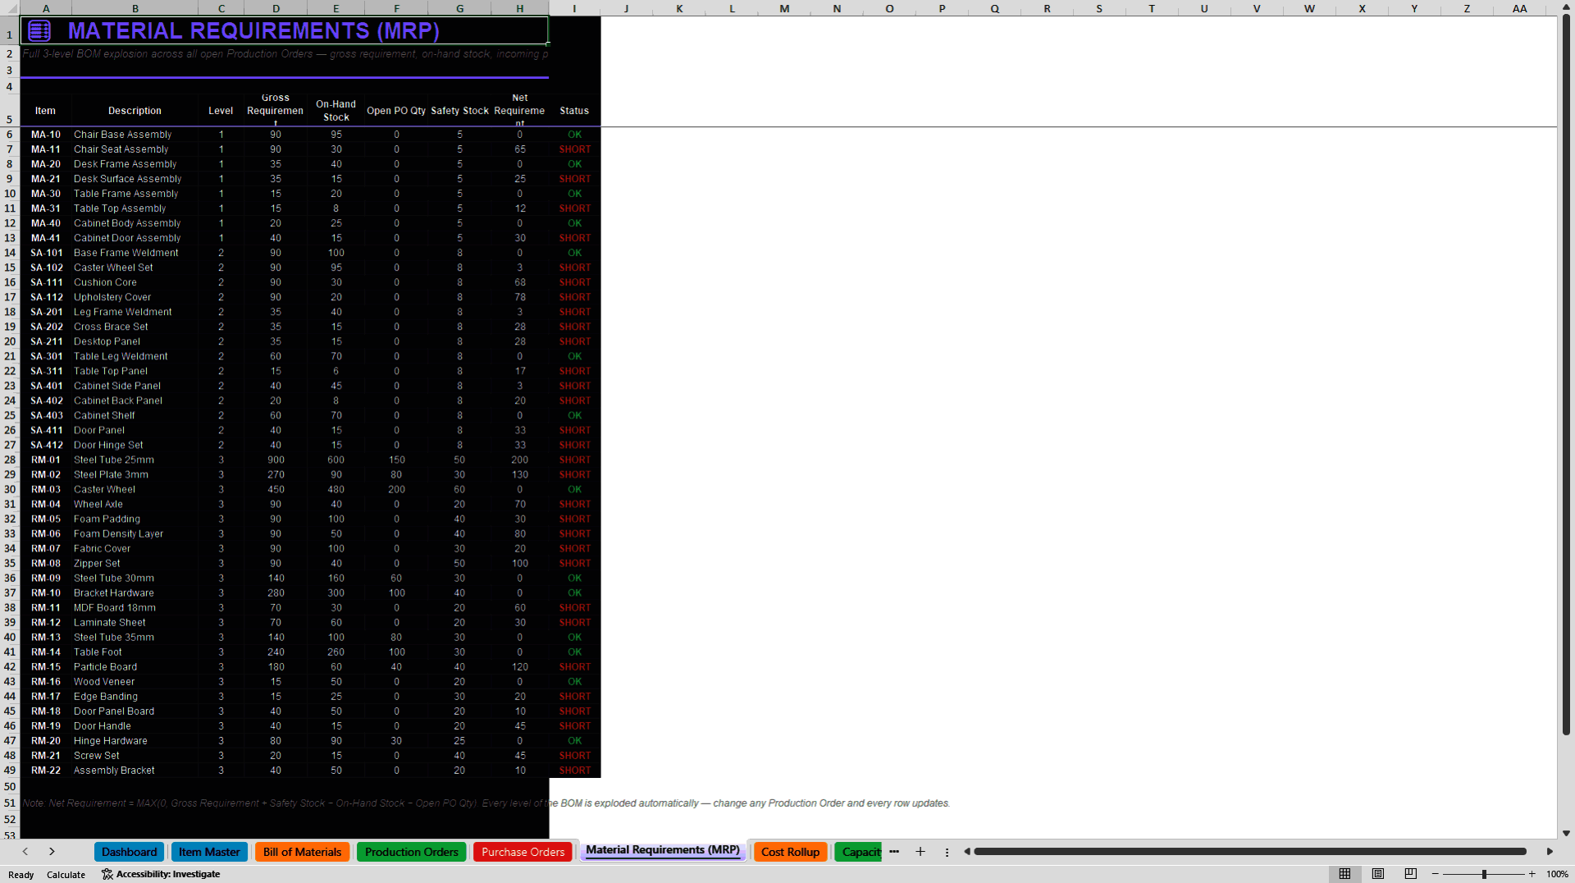Click SHORT status for MA-11 row
Image resolution: width=1575 pixels, height=883 pixels.
574,149
